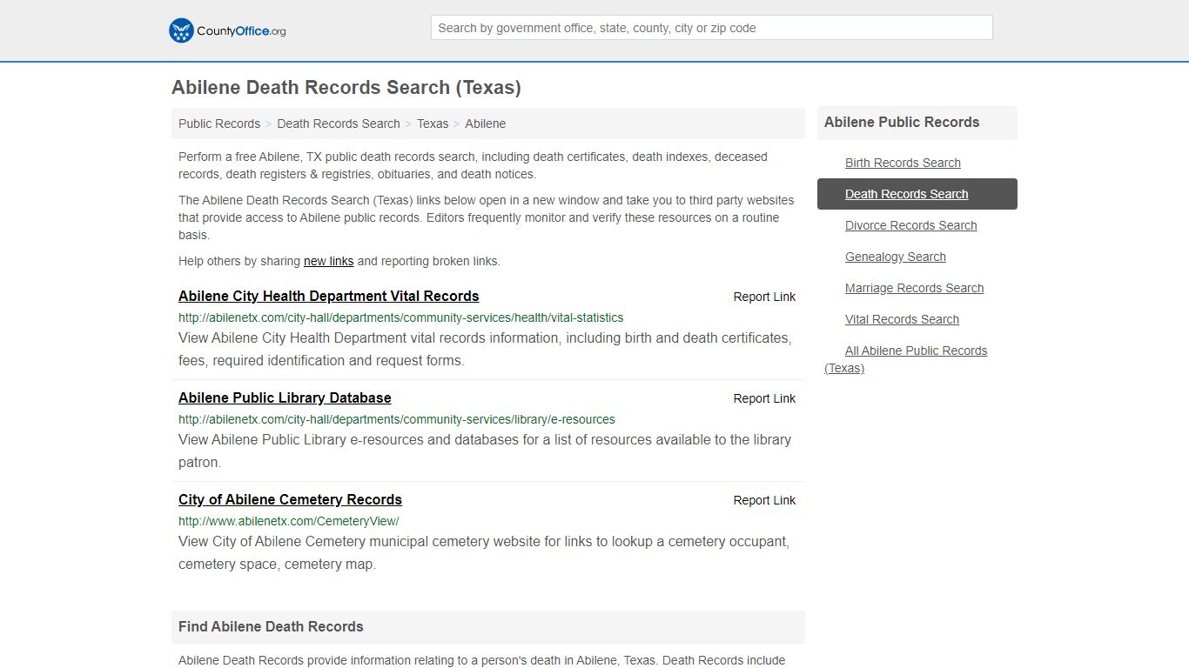Viewport: 1189px width, 668px height.
Task: Open Divorce Records Search in sidebar
Action: (910, 225)
